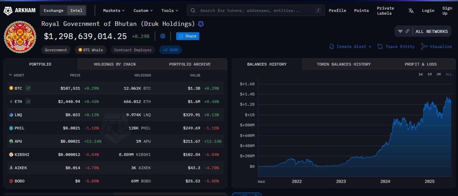
Task: Open the PORTFOLIO tab
Action: [40, 64]
